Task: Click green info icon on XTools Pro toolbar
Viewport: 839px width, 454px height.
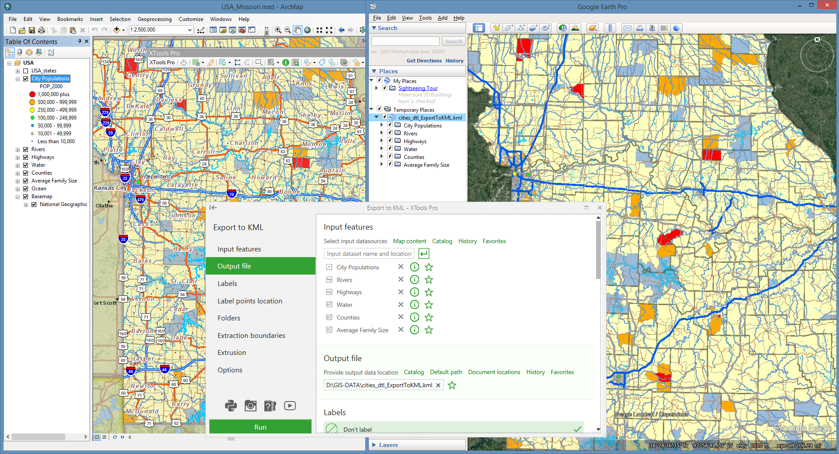Action: [285, 62]
